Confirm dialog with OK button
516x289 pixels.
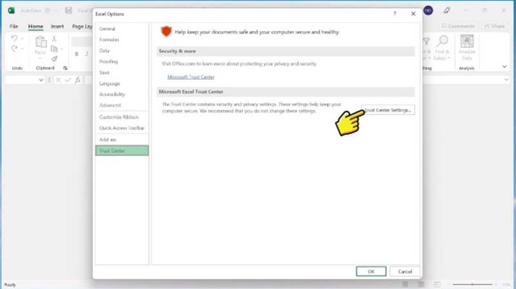[371, 272]
